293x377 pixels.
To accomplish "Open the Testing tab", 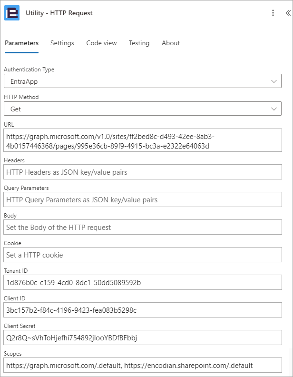I will click(x=139, y=43).
